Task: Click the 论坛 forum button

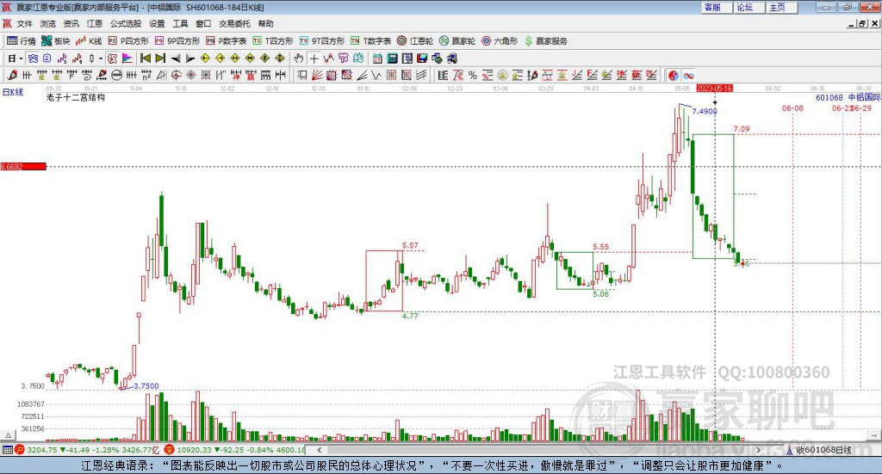Action: (744, 7)
